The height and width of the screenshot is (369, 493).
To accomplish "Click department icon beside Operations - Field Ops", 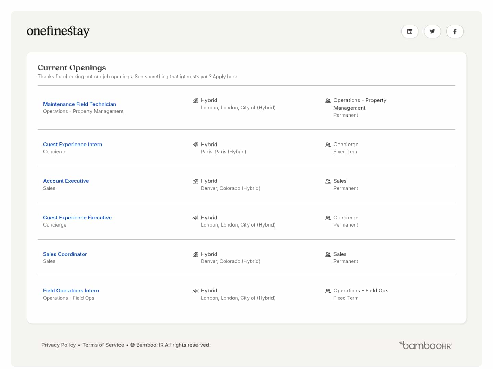I will click(328, 291).
